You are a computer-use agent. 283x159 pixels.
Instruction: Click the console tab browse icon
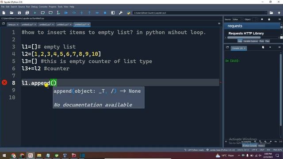[227, 47]
